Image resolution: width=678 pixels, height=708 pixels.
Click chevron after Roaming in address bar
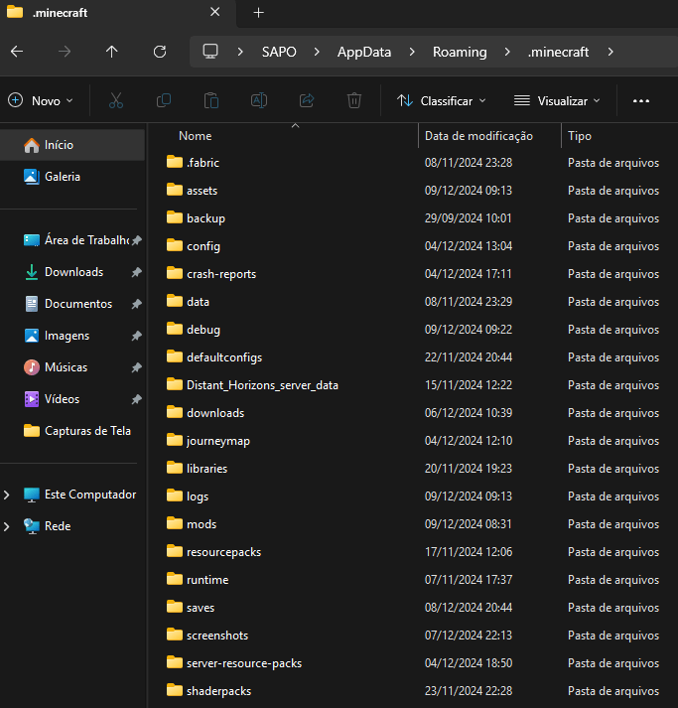[507, 52]
